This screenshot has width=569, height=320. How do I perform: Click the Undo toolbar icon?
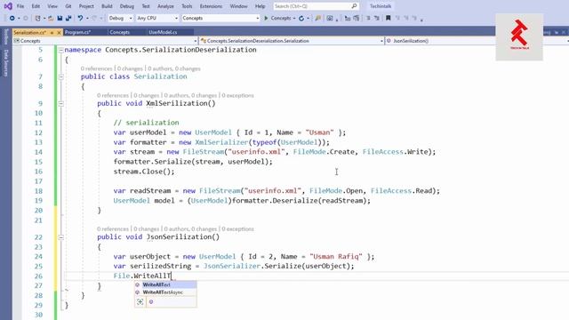(80, 18)
